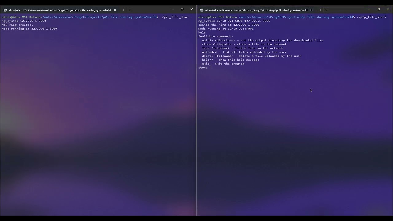The height and width of the screenshot is (221, 393).
Task: Click the 'outdir <directory>' help line
Action: coord(263,40)
